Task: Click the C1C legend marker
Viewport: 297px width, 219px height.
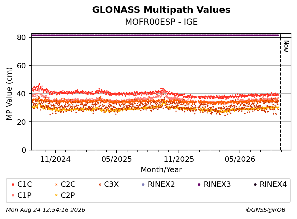Action: pos(13,184)
